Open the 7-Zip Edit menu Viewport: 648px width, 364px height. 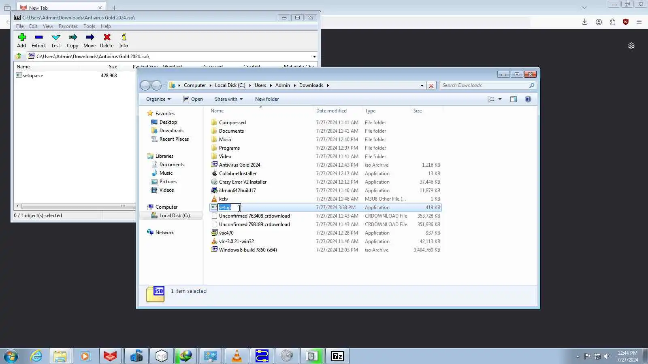point(33,26)
